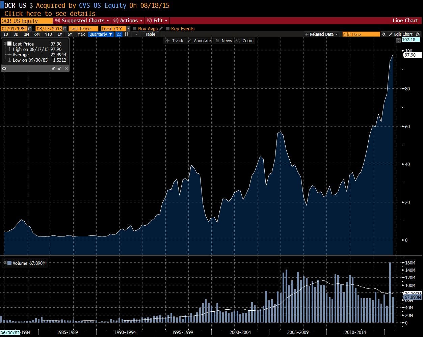Select the line chart type icon

coord(119,34)
